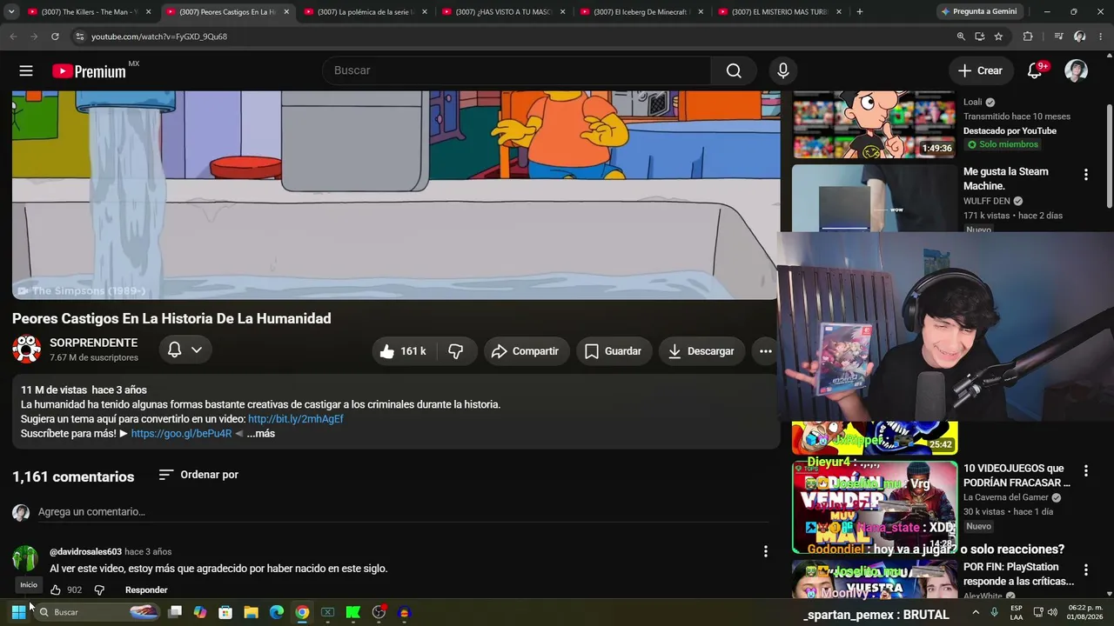This screenshot has height=626, width=1114.
Task: Click the 'Agrega un comentario' field
Action: tap(403, 512)
